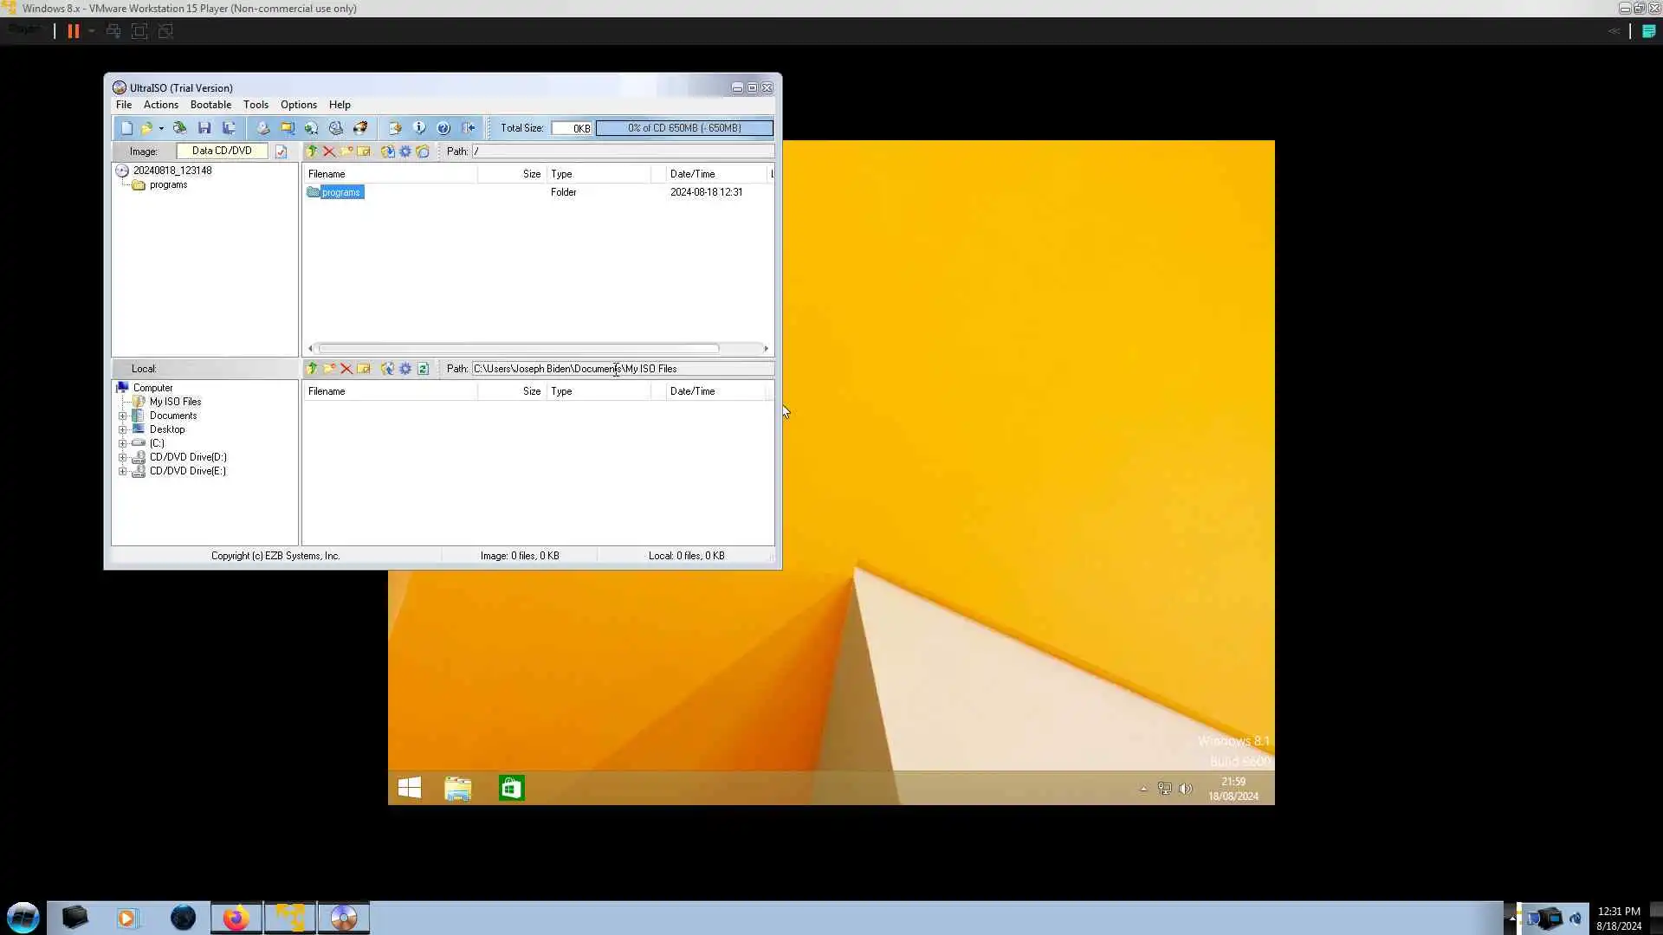The image size is (1663, 935).
Task: Click red X delete icon in image pane
Action: pyautogui.click(x=329, y=152)
